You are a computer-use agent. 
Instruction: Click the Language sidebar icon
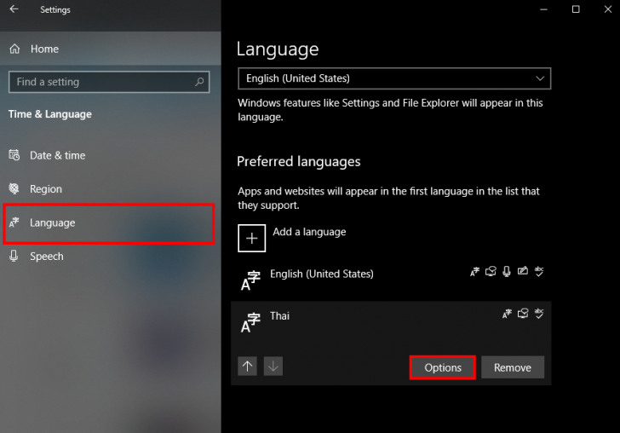[x=14, y=222]
